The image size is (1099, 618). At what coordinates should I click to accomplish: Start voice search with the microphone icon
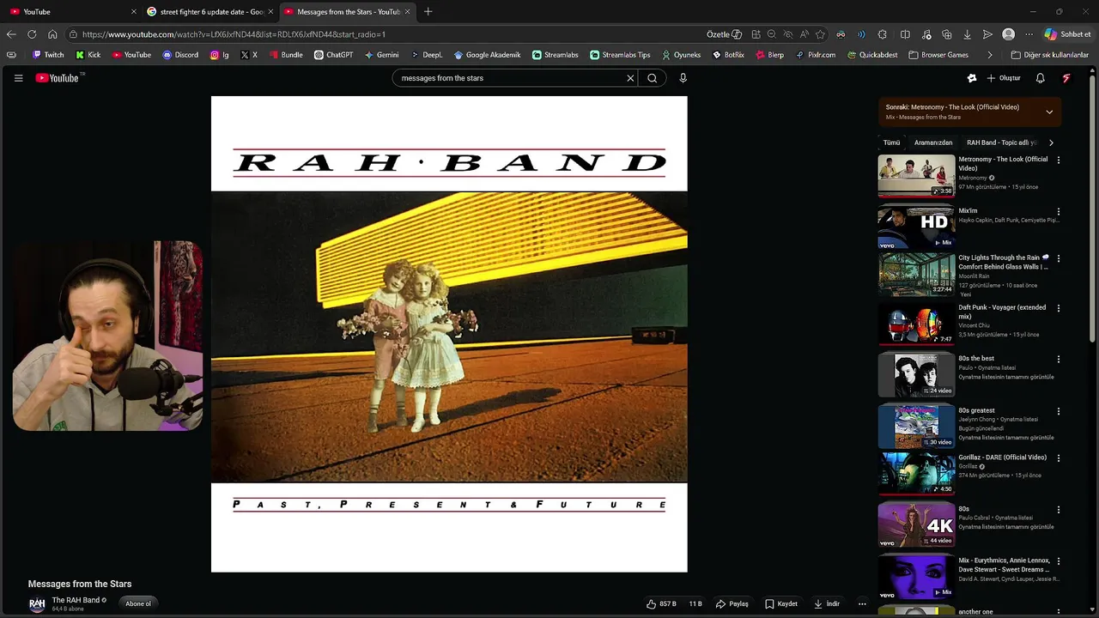click(x=683, y=78)
